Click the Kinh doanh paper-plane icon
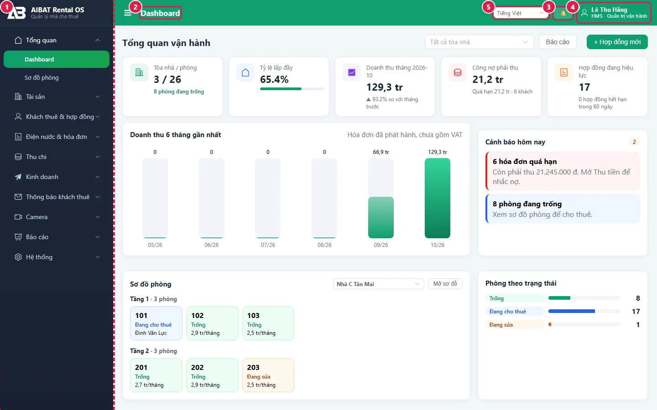This screenshot has width=657, height=410. 18,177
